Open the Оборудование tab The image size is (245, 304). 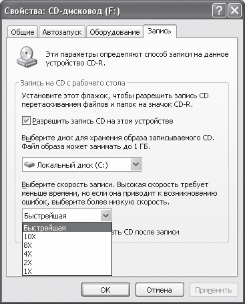point(115,32)
